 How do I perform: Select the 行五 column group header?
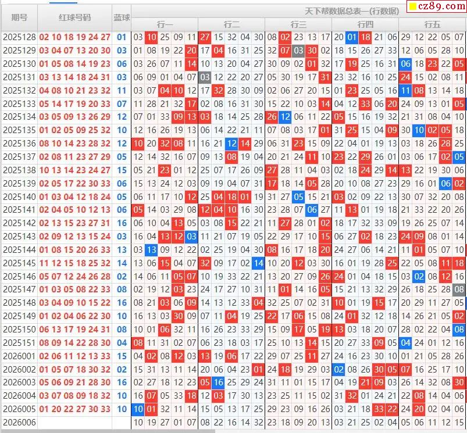click(432, 24)
